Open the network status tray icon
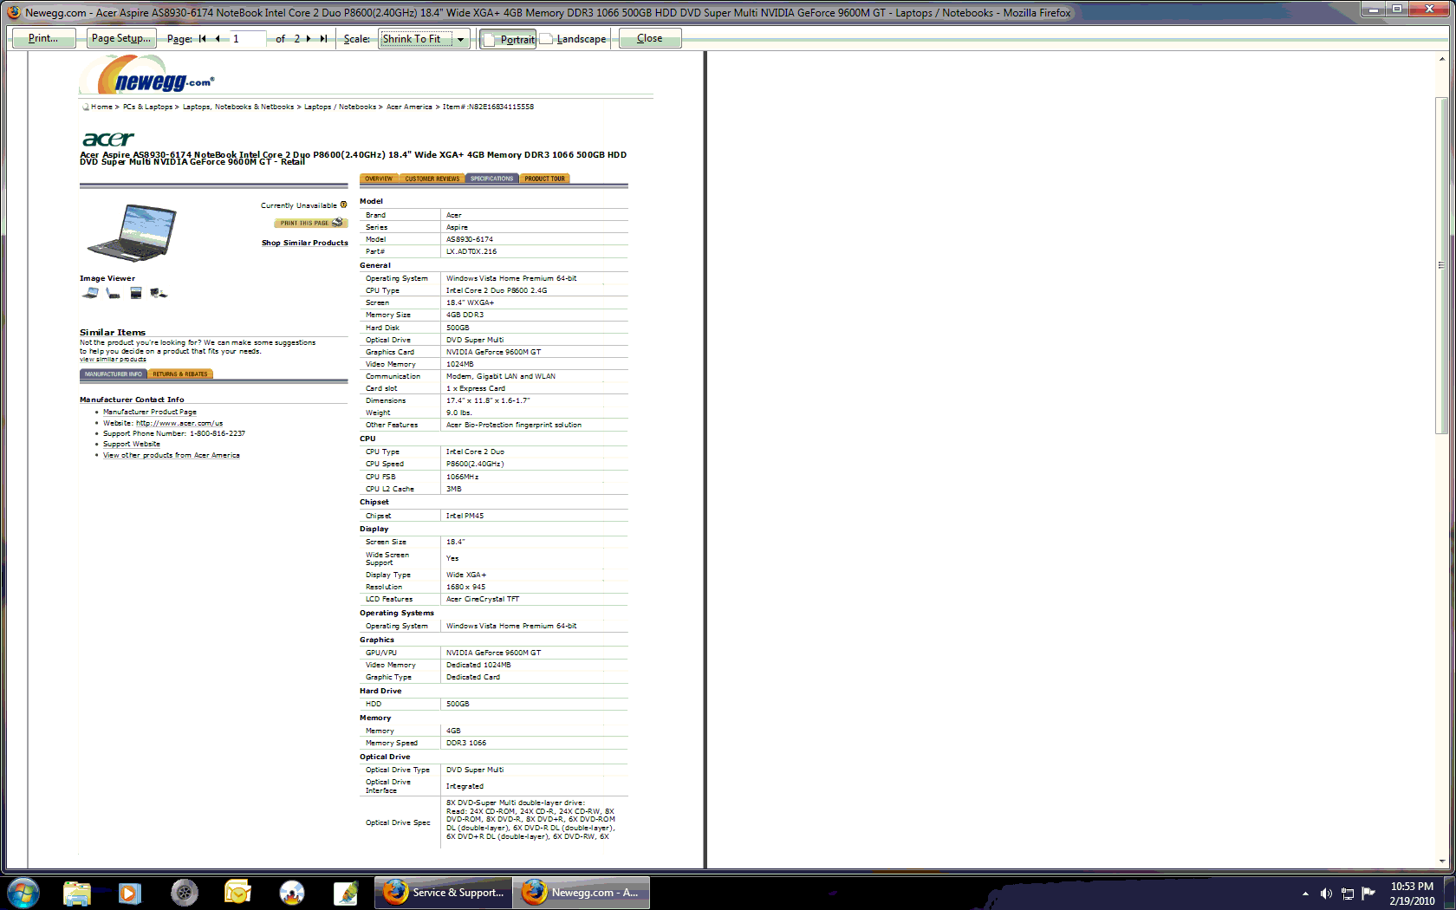1456x910 pixels. tap(1348, 894)
